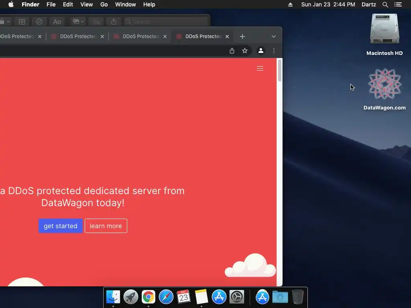The width and height of the screenshot is (411, 308).
Task: Open the Go menu
Action: 104,4
